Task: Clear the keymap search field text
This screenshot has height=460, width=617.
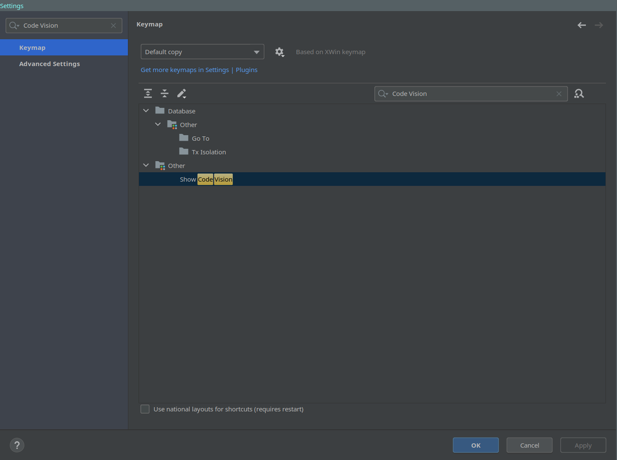Action: coord(559,94)
